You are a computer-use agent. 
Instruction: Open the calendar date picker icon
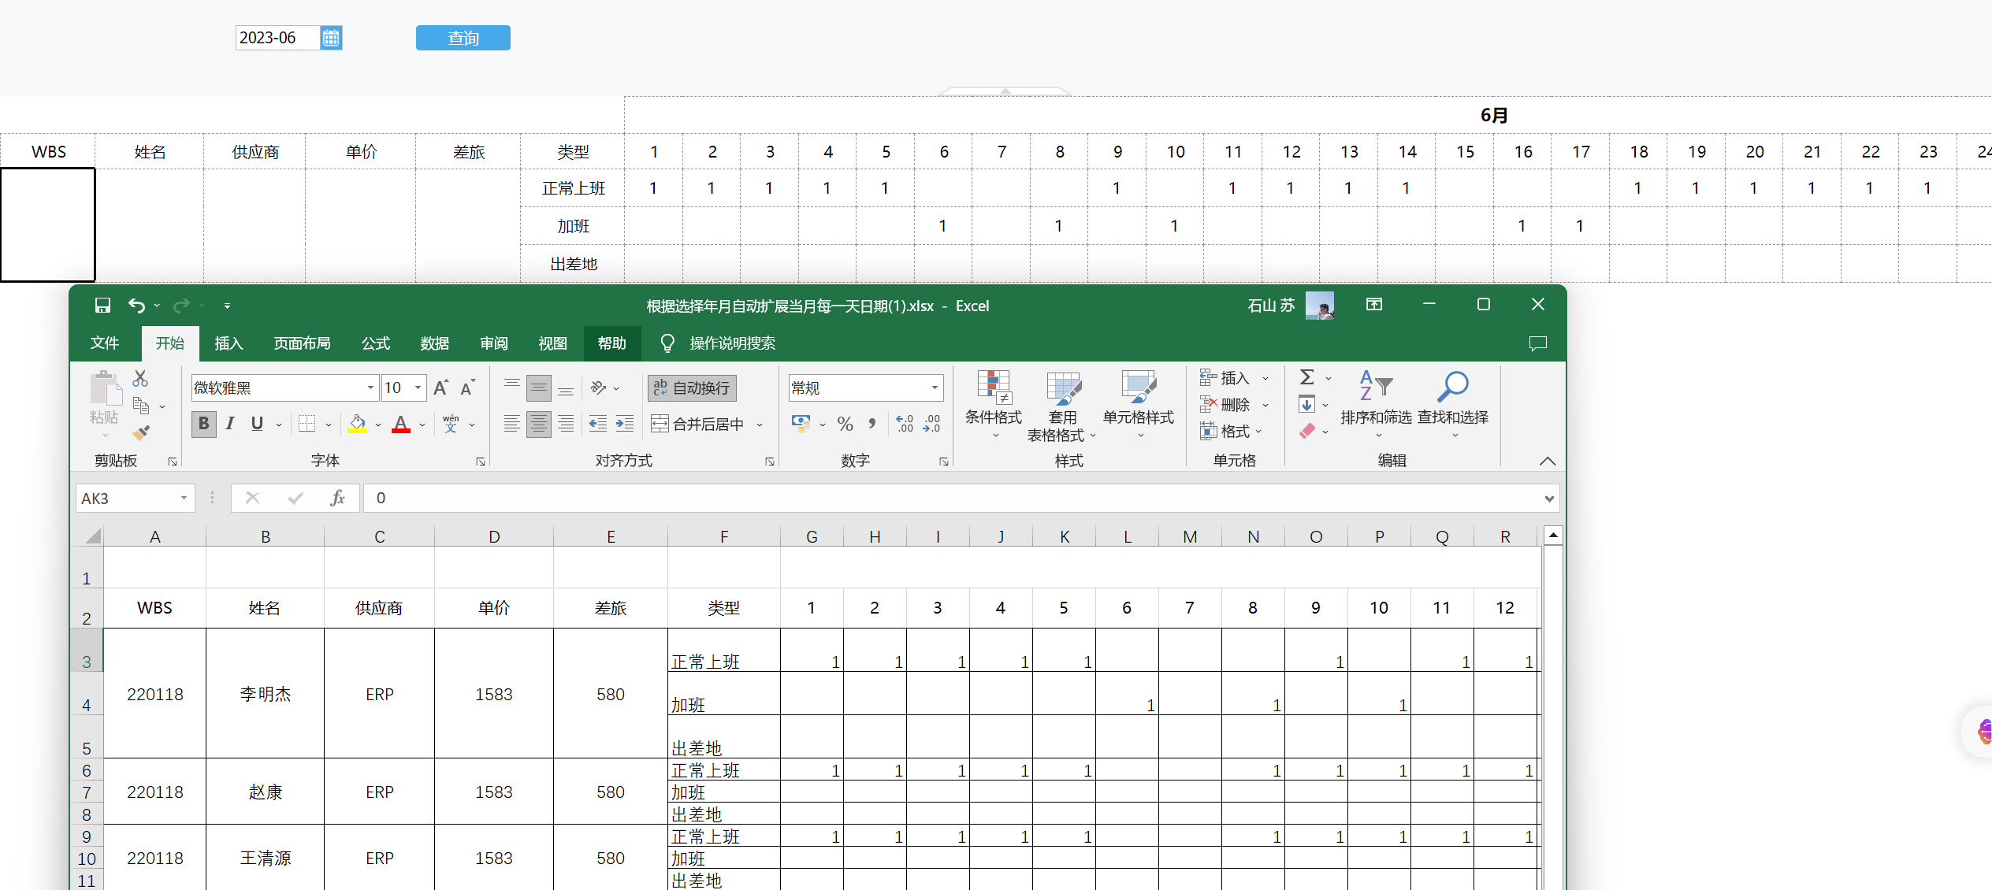[x=331, y=38]
